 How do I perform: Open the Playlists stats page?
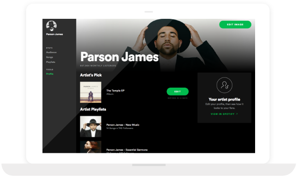tap(51, 62)
